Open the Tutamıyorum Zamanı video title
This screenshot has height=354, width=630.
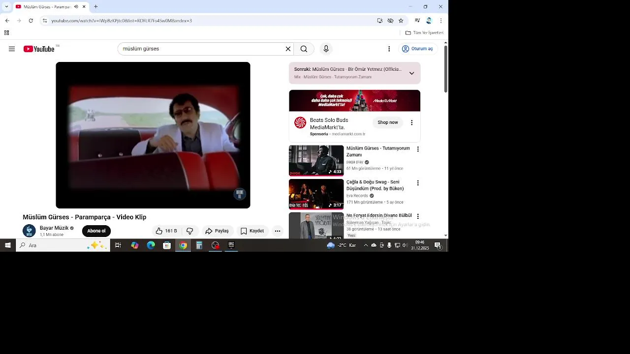(378, 151)
